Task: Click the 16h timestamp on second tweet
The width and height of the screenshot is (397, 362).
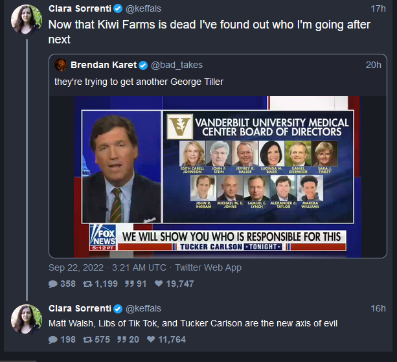Action: pos(378,308)
